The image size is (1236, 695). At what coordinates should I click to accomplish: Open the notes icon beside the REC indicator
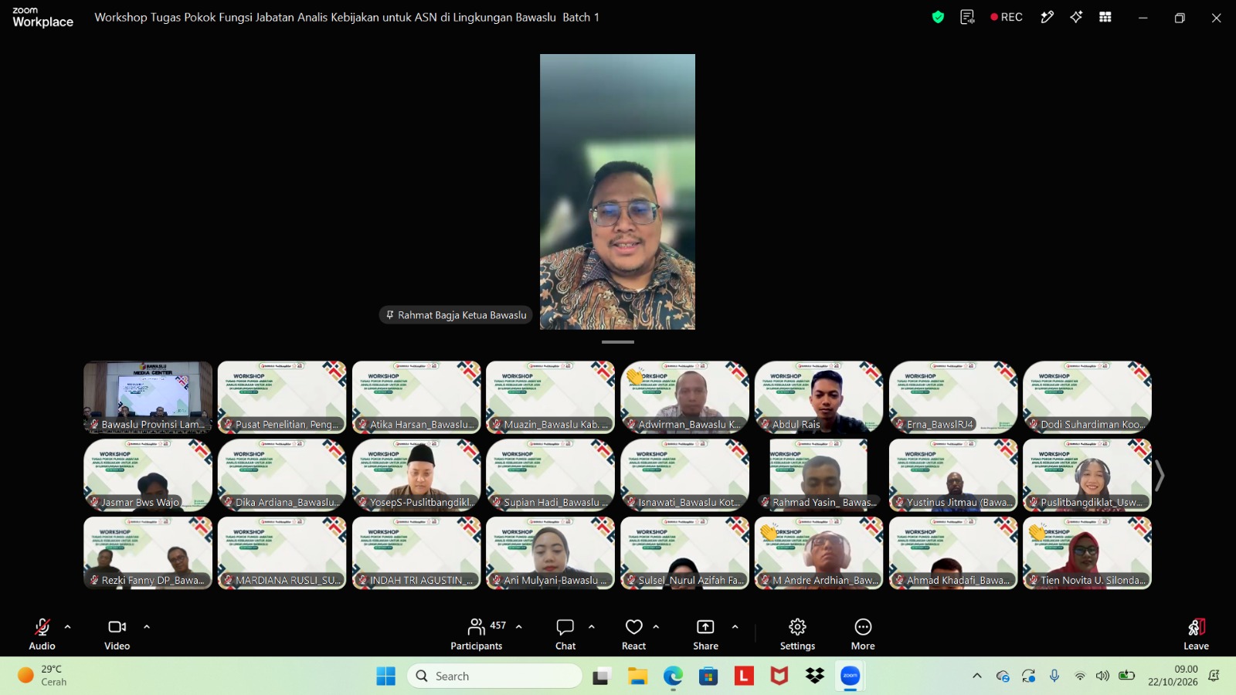click(967, 17)
